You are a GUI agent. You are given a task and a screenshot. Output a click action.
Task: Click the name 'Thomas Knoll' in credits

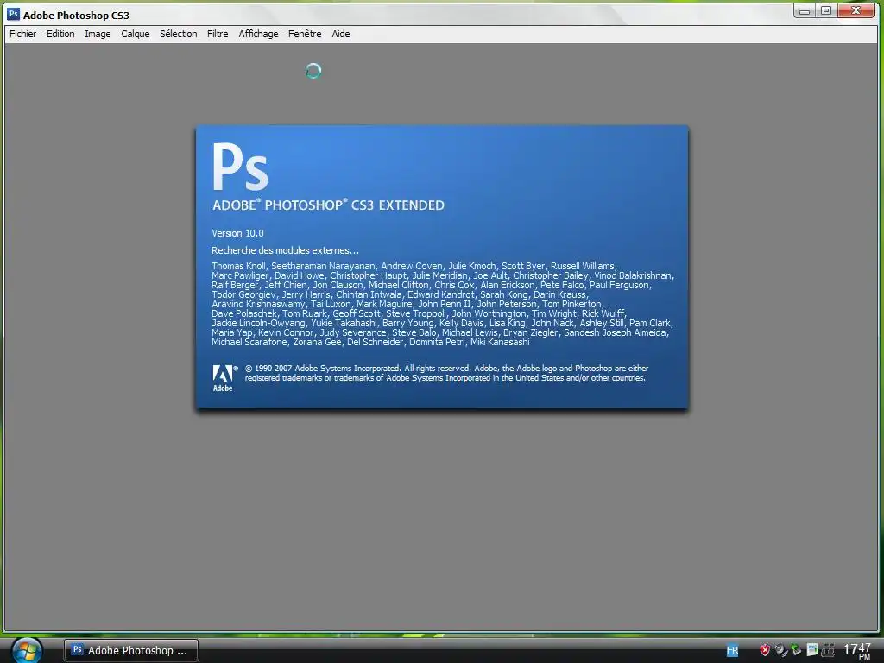pyautogui.click(x=238, y=266)
